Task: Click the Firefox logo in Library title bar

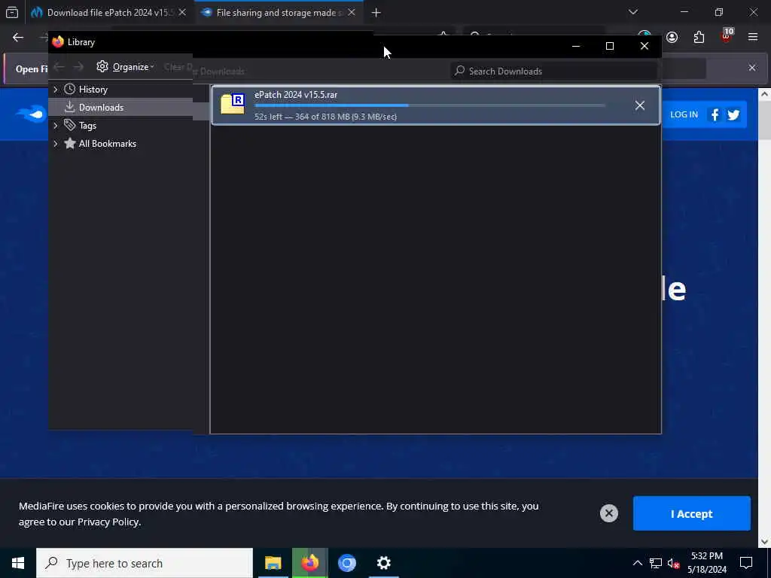Action: [x=58, y=42]
